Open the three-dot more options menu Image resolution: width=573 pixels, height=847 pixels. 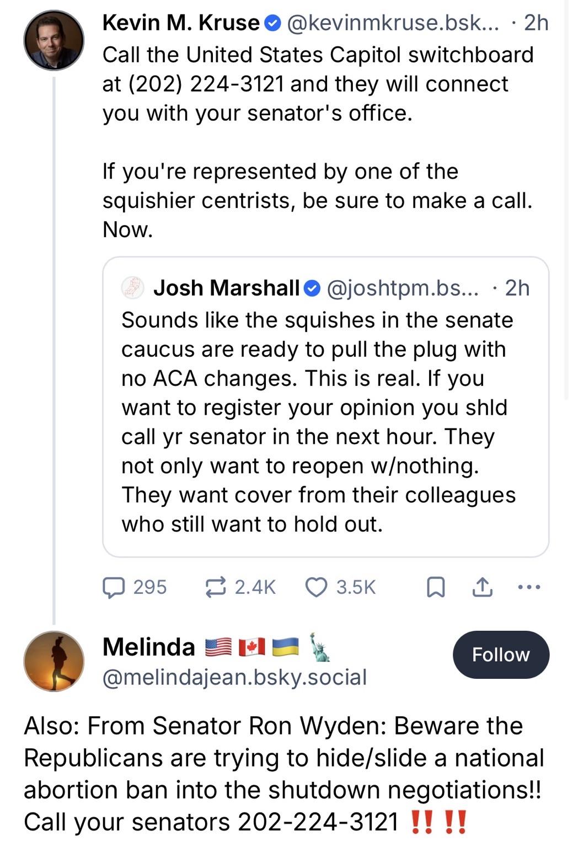[529, 587]
